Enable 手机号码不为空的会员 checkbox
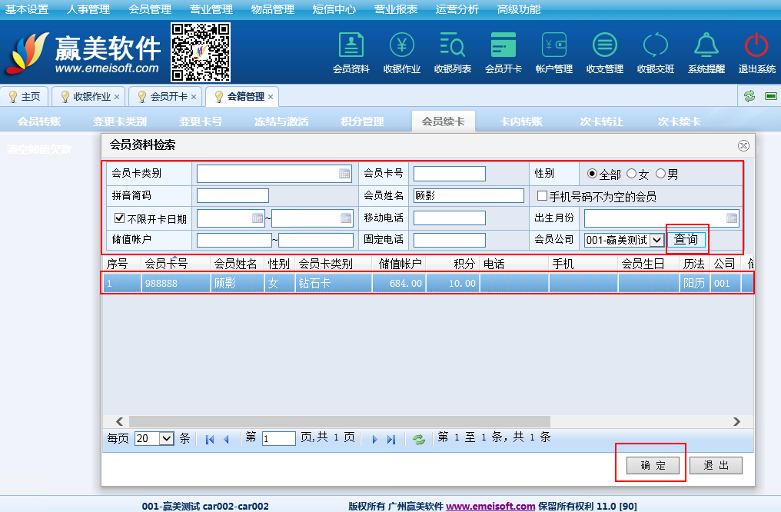Image resolution: width=781 pixels, height=512 pixels. [x=542, y=196]
